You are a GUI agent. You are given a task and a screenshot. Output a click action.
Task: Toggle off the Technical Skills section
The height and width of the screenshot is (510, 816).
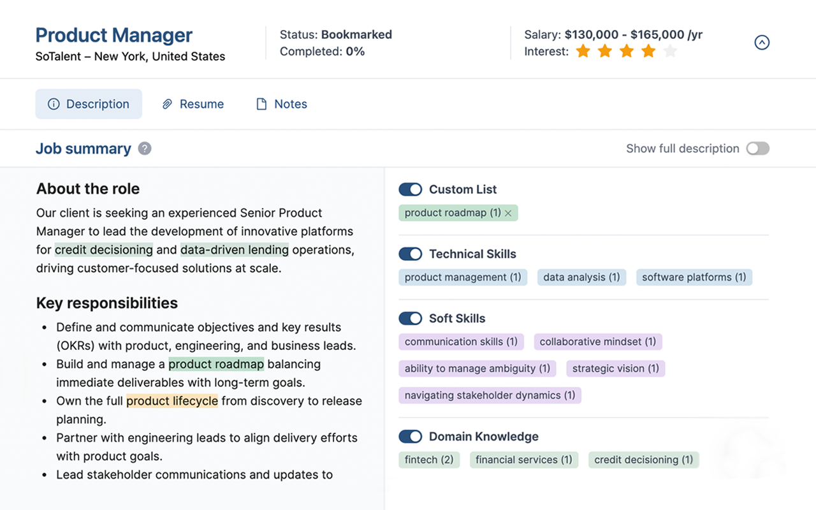point(411,254)
